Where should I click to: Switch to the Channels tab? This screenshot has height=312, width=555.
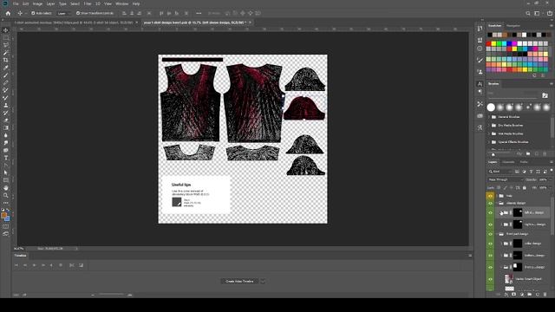pos(509,162)
